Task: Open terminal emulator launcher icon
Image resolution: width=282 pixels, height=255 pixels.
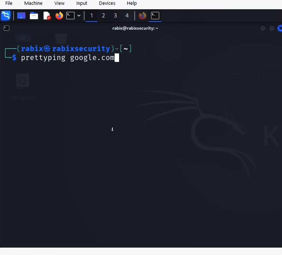Action: [70, 16]
